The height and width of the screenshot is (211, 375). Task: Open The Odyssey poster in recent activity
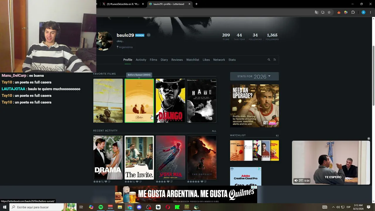pyautogui.click(x=202, y=157)
